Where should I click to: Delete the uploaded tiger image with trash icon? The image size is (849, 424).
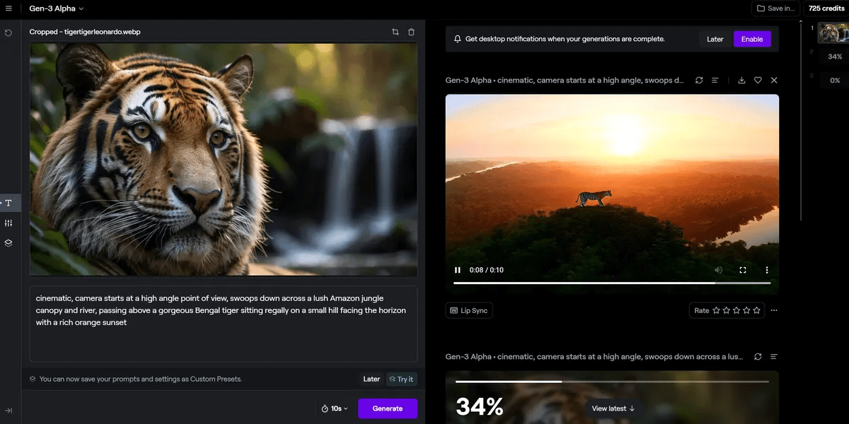tap(412, 32)
